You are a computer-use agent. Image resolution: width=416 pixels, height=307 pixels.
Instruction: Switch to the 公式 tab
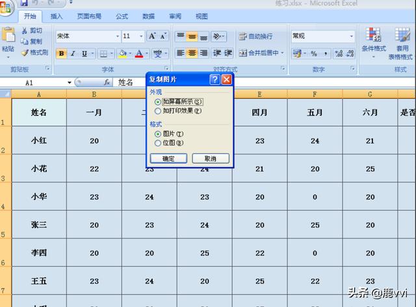pyautogui.click(x=122, y=16)
